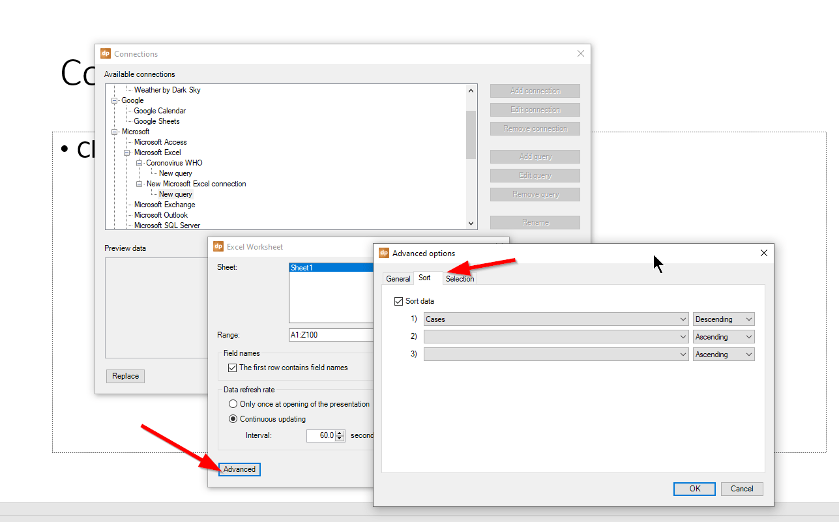The height and width of the screenshot is (522, 839).
Task: Click the Edit query button
Action: pos(535,175)
